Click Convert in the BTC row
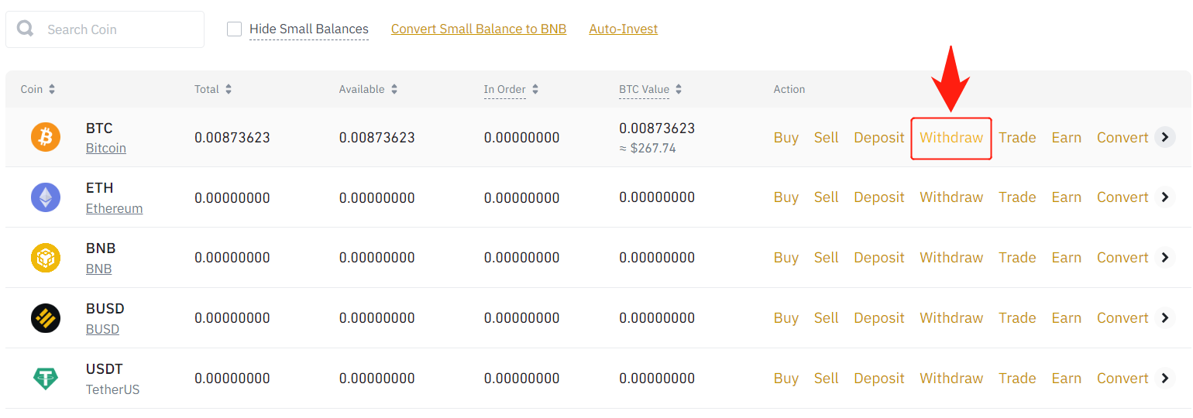1193x418 pixels. (1123, 138)
